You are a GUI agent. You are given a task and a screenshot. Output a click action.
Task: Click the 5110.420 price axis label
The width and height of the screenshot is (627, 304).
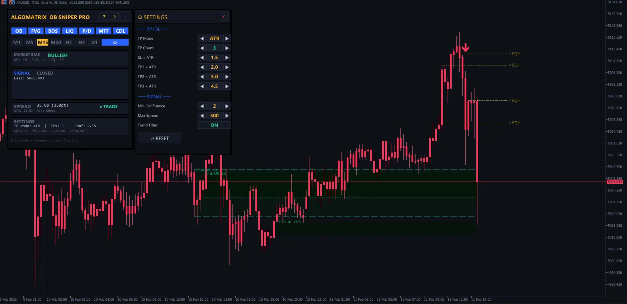pos(614,49)
